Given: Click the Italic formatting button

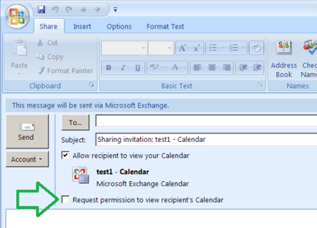Looking at the screenshot, I should (x=123, y=68).
